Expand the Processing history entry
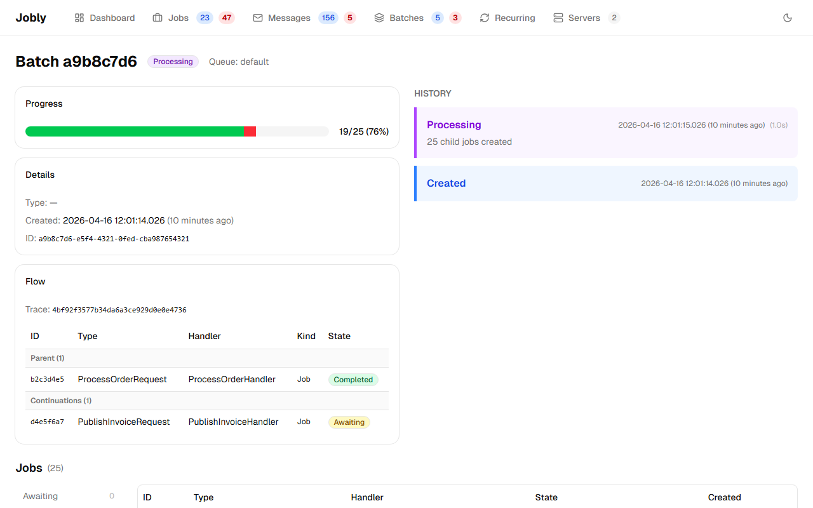Screen dimensions: 813x508 coord(605,133)
